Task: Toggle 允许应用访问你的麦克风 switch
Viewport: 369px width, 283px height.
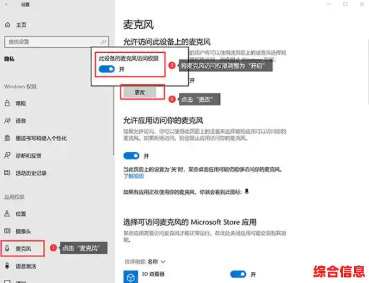Action: (x=131, y=155)
